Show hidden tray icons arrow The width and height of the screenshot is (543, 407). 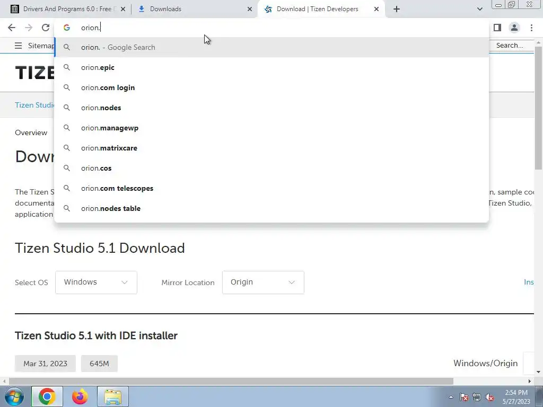point(451,397)
